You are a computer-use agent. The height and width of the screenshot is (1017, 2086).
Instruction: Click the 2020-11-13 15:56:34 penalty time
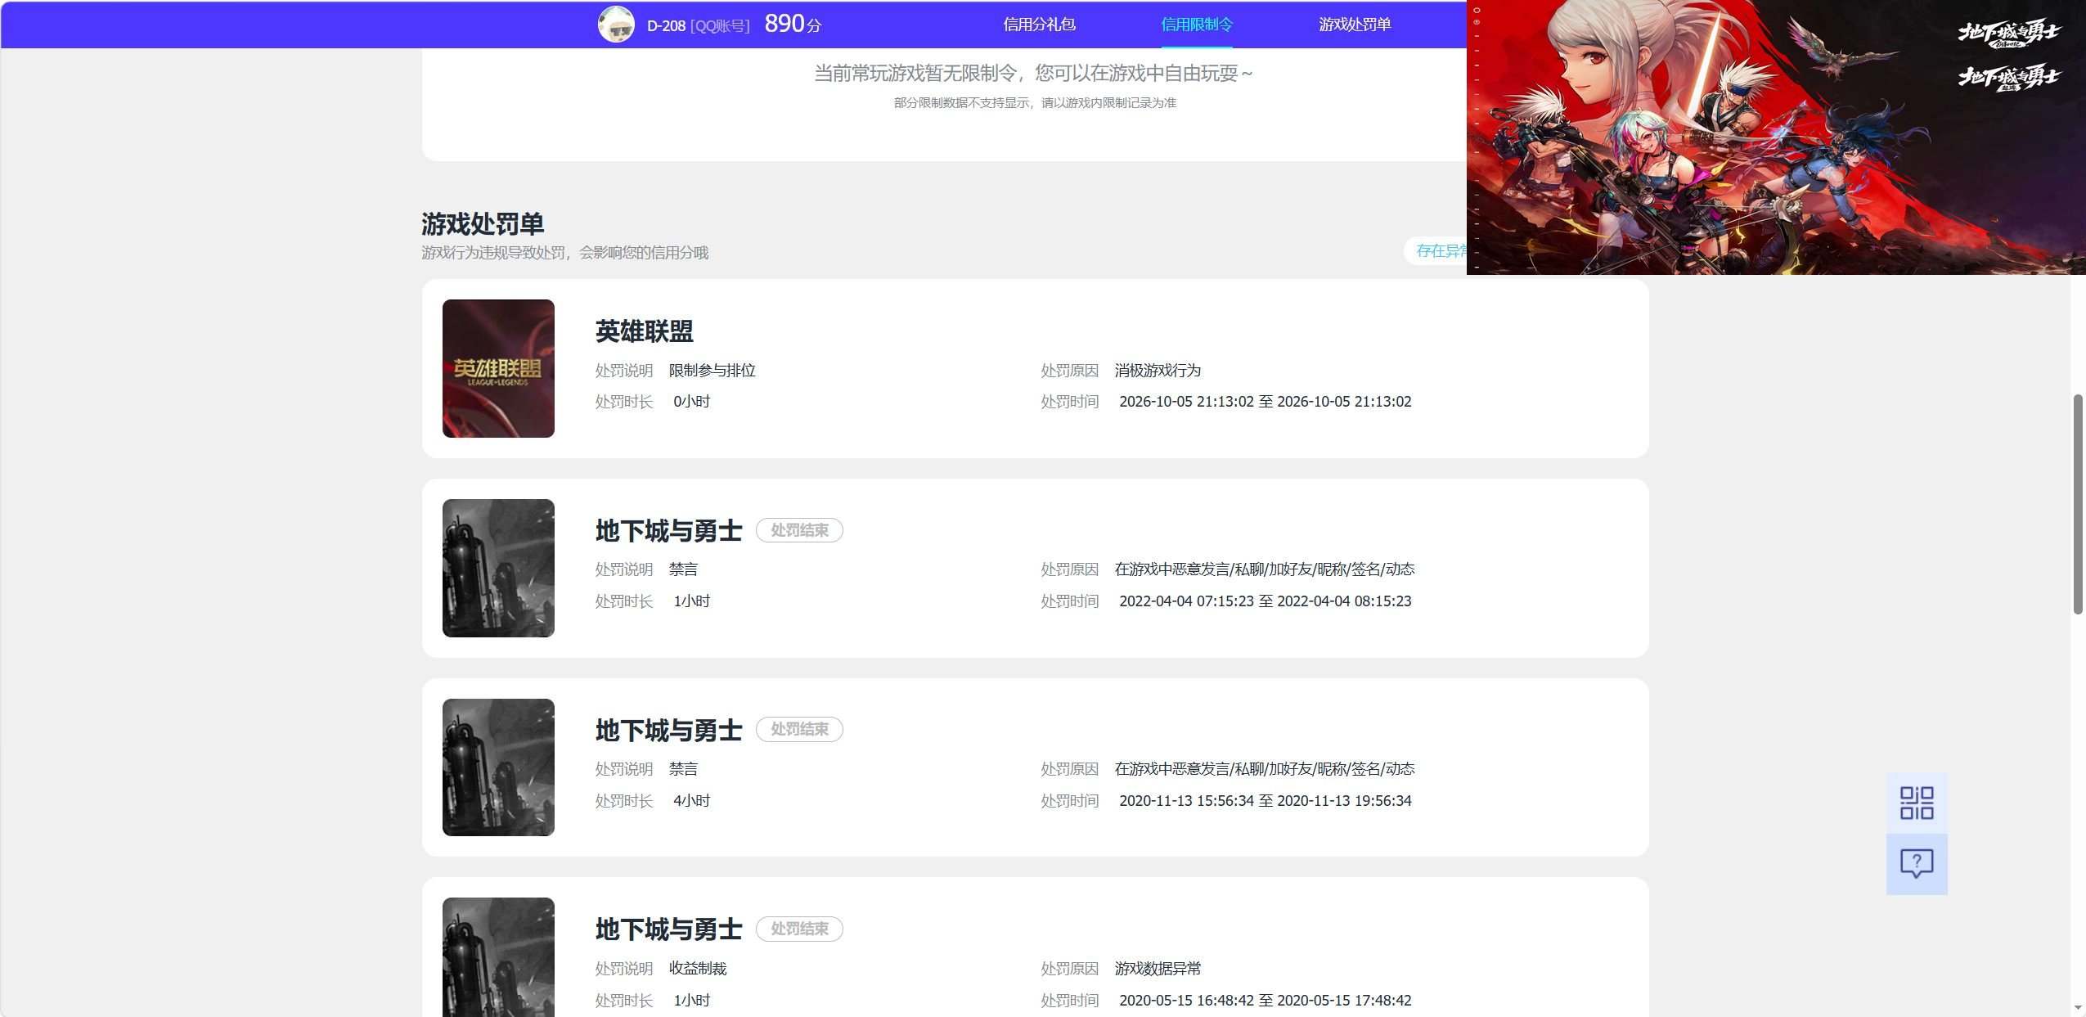pyautogui.click(x=1266, y=801)
